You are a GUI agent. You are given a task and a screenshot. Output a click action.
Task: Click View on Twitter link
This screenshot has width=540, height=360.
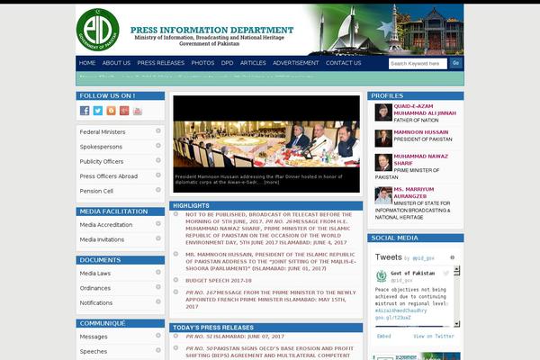[434, 336]
